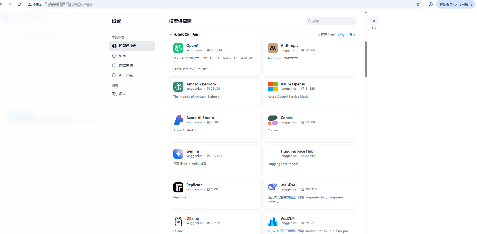Click the 283,514 install count text
Image resolution: width=477 pixels, height=234 pixels.
pos(216,50)
